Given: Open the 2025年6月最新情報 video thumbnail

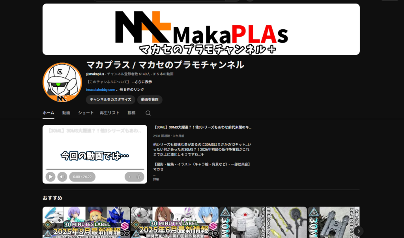Looking at the screenshot, I should pos(174,222).
